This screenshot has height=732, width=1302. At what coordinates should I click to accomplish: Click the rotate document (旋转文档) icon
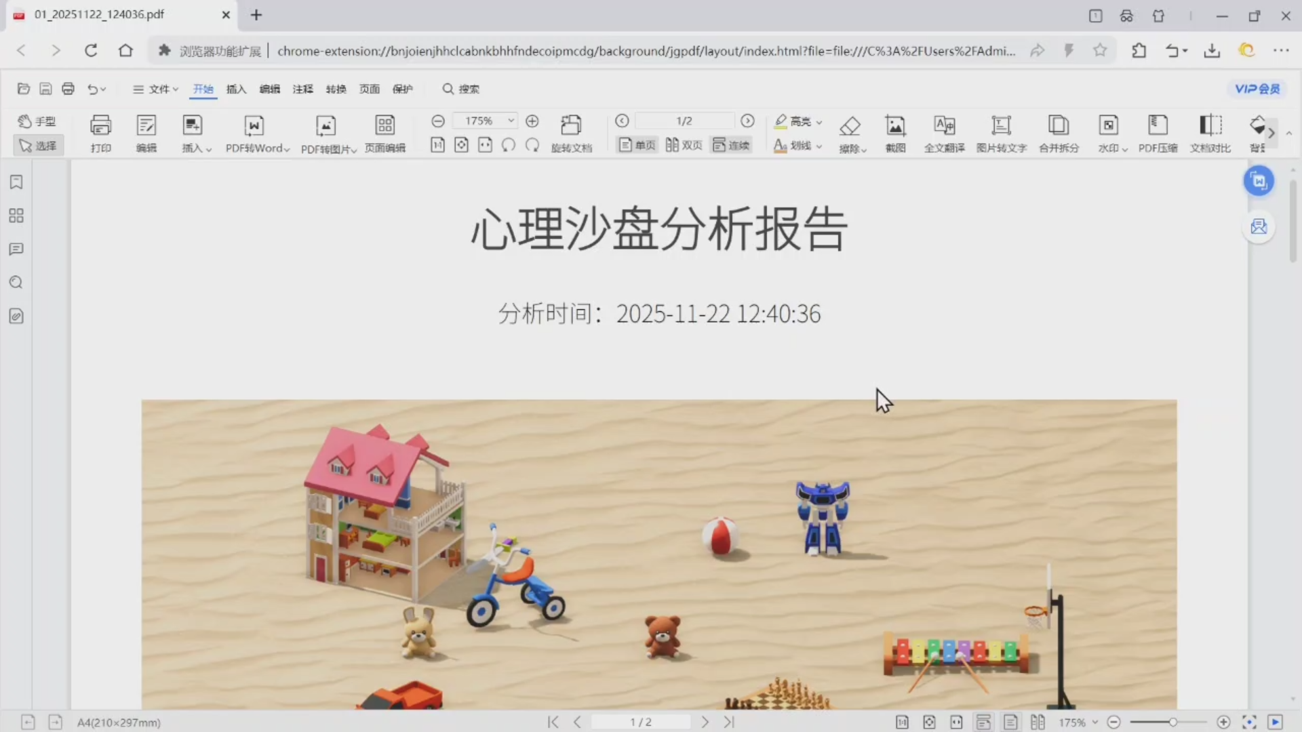tap(571, 126)
